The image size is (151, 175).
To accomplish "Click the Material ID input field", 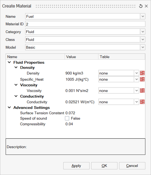I will tap(85, 24).
